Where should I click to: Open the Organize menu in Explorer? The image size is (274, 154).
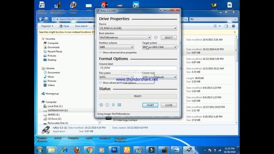(47, 26)
